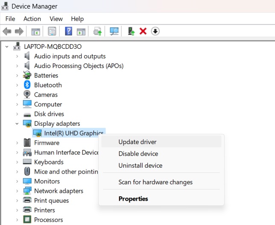Open the Action menu
The height and width of the screenshot is (225, 275).
pyautogui.click(x=32, y=19)
